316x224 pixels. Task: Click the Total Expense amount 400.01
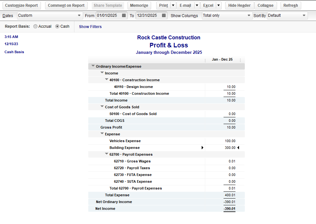pyautogui.click(x=230, y=195)
